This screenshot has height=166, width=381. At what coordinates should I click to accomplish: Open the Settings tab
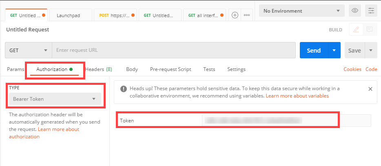tap(237, 69)
